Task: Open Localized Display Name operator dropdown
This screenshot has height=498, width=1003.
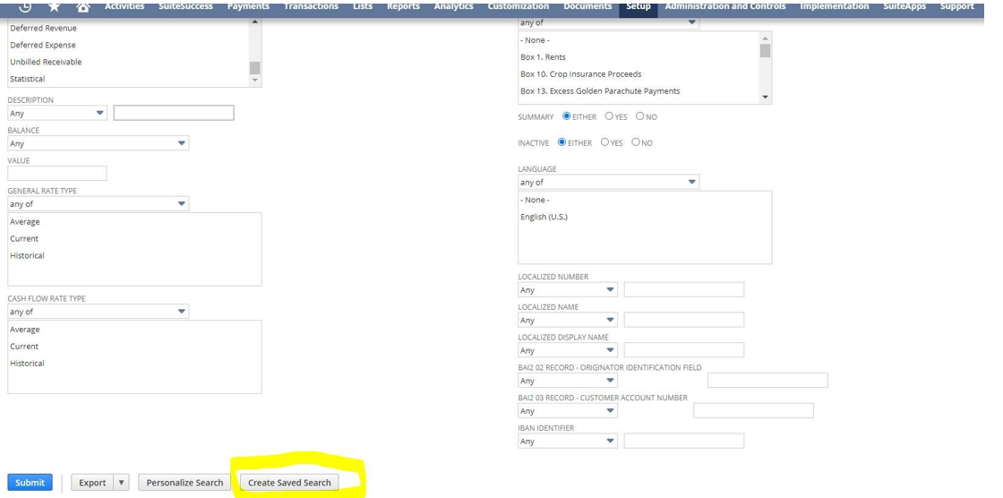Action: point(568,350)
